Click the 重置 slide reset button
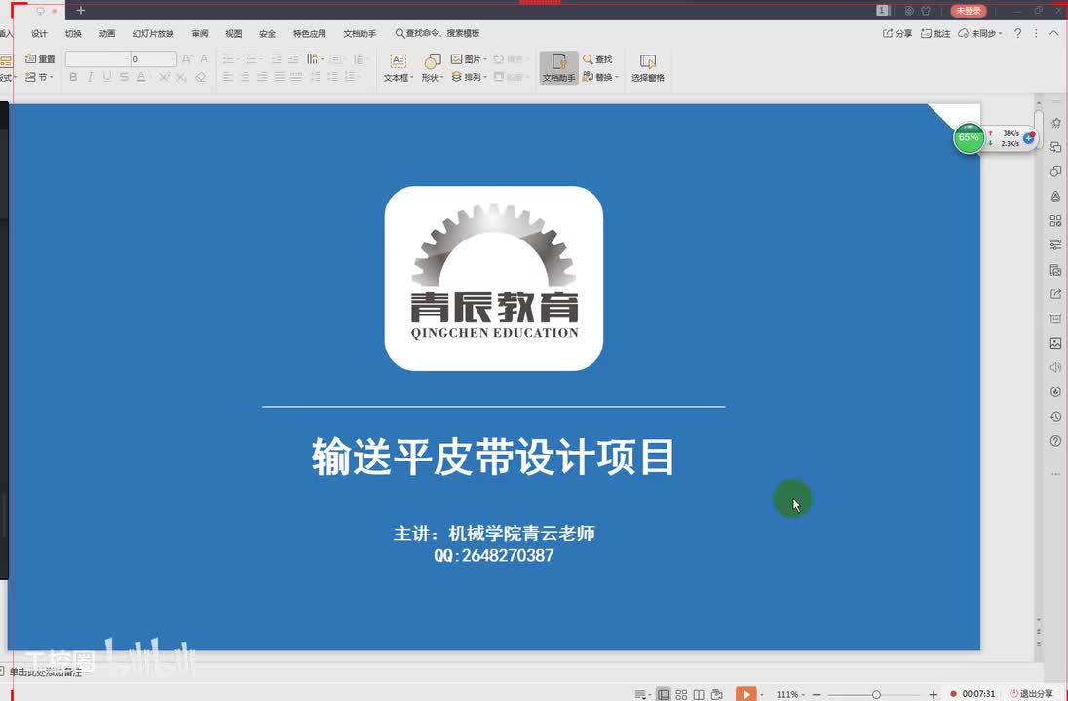The image size is (1068, 701). pos(40,59)
